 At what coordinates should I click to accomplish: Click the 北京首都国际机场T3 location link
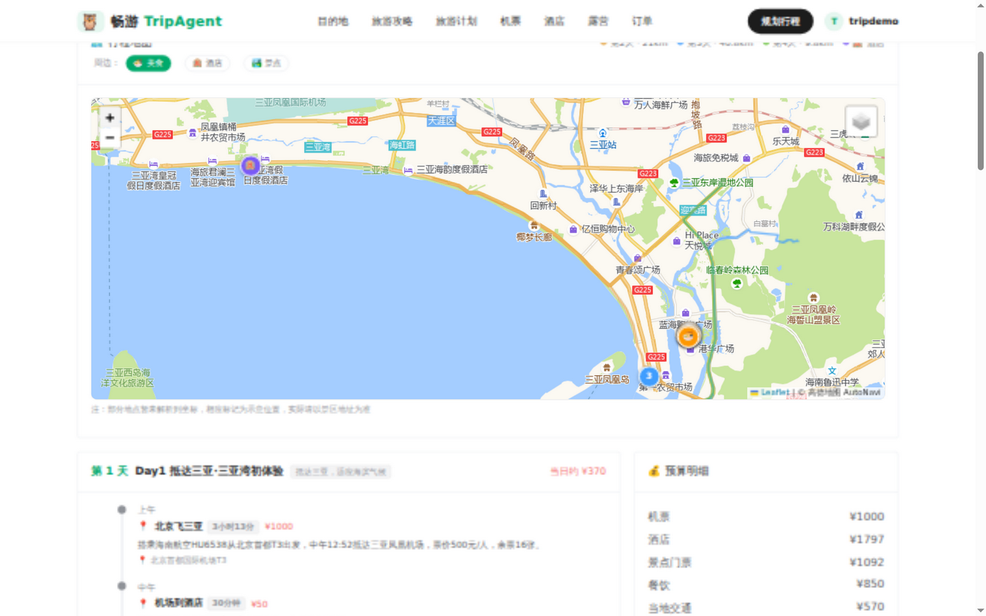click(x=188, y=560)
